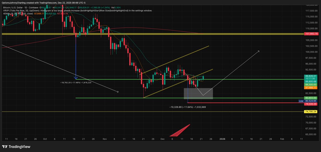Click the current price label 89,826.01

[x=311, y=76]
